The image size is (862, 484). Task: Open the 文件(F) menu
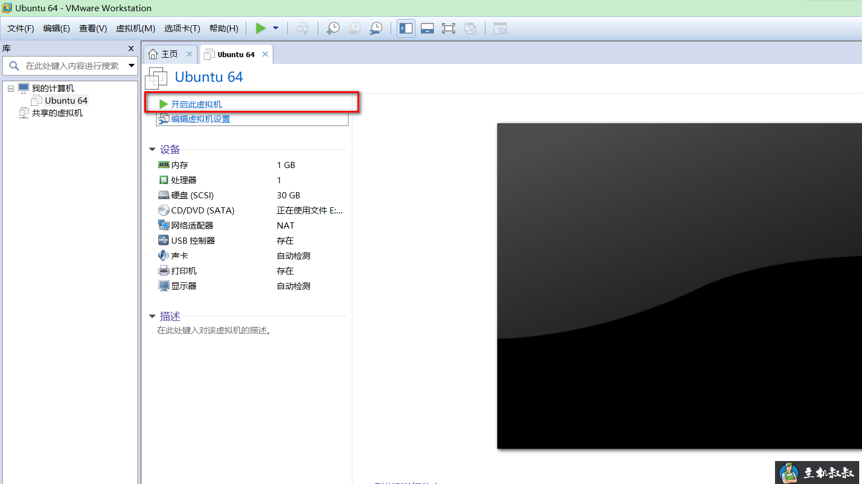point(21,28)
